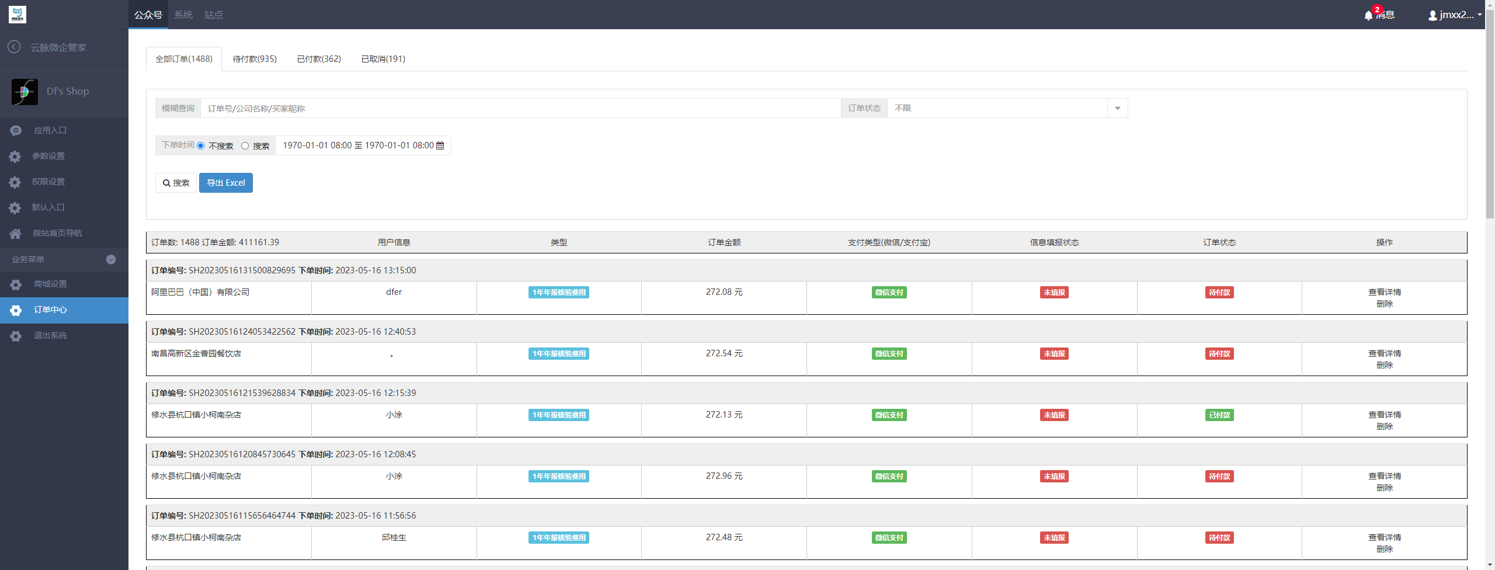Click the 退出系统 gear icon
Screen dimensions: 1495x570
(x=16, y=336)
